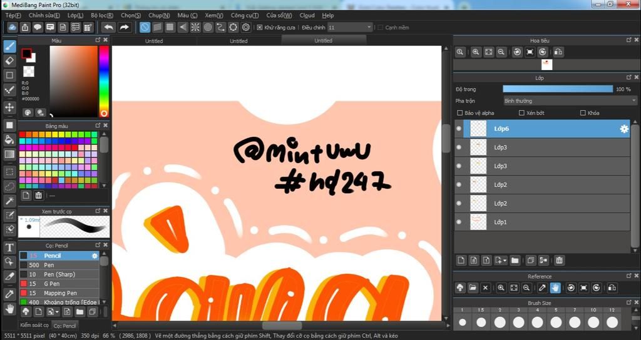The height and width of the screenshot is (340, 641).
Task: Open Pencil brush settings gear
Action: [x=95, y=256]
